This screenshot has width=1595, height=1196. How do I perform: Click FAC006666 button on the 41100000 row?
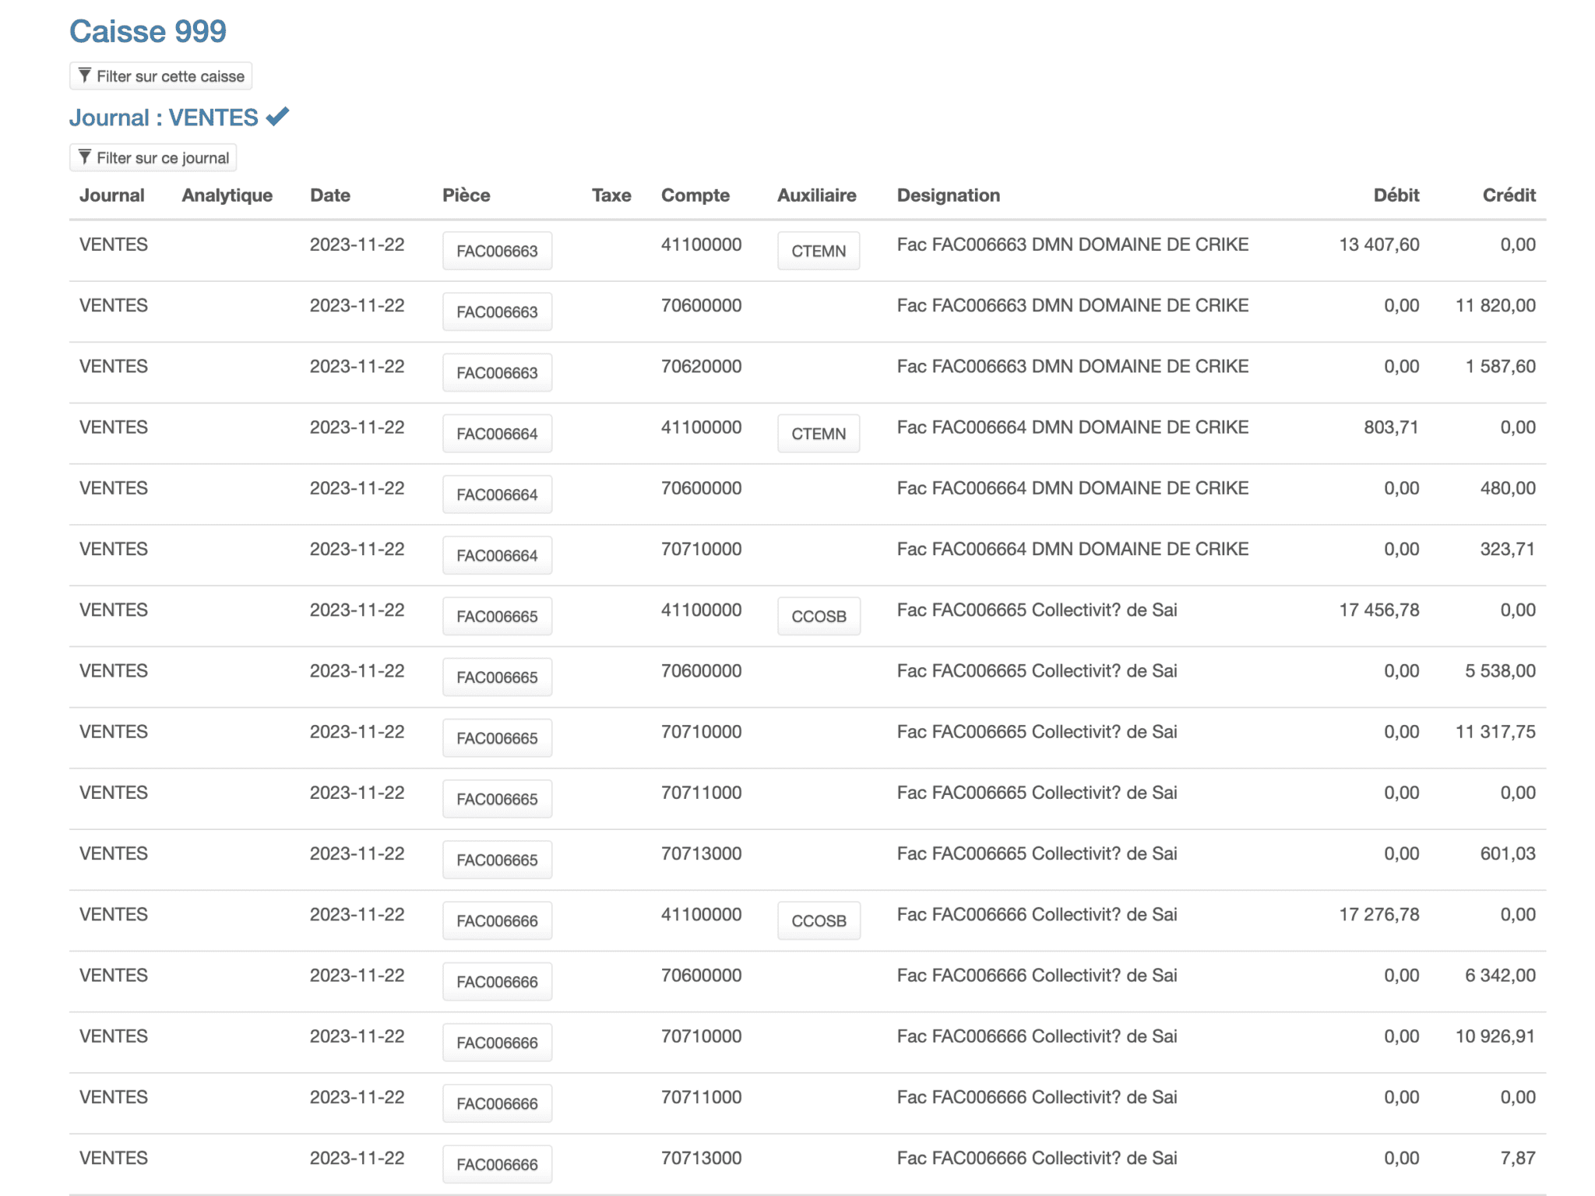497,920
